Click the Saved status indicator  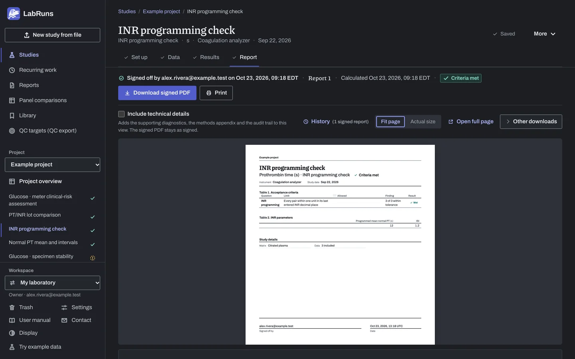(504, 34)
